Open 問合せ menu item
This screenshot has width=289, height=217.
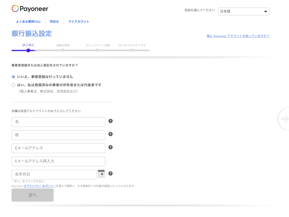(54, 22)
